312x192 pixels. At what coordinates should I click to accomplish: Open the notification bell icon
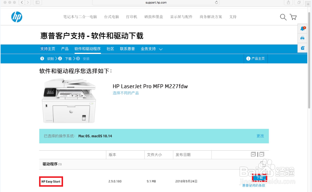303,29
